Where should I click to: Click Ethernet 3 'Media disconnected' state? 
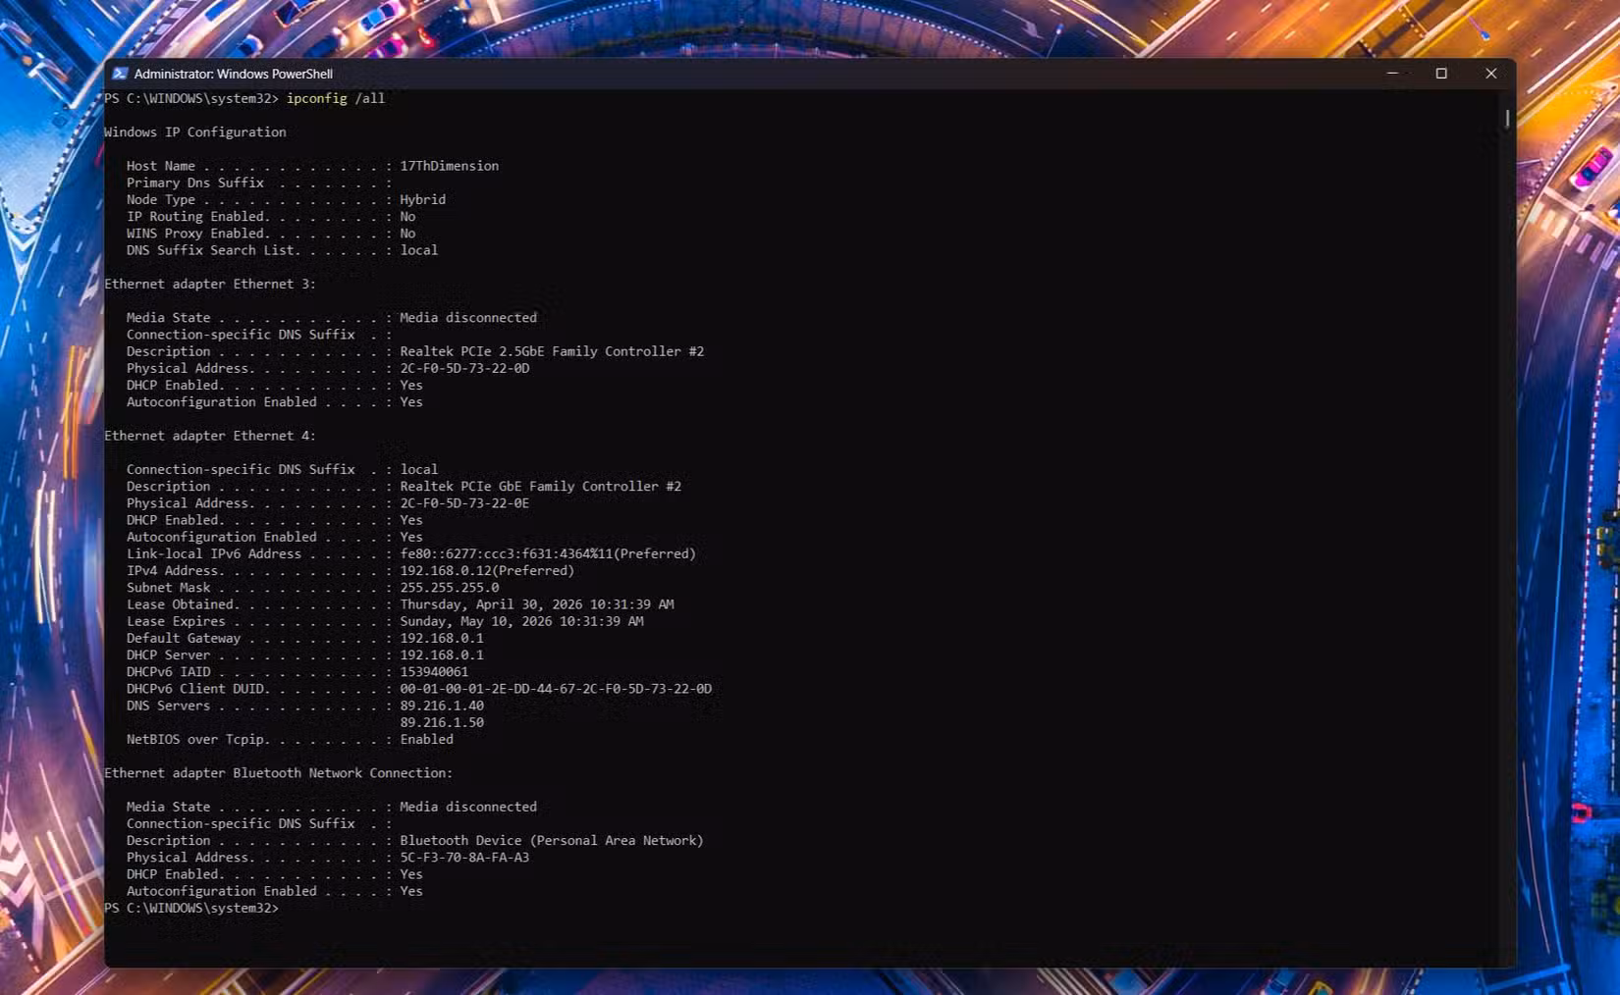click(x=468, y=318)
